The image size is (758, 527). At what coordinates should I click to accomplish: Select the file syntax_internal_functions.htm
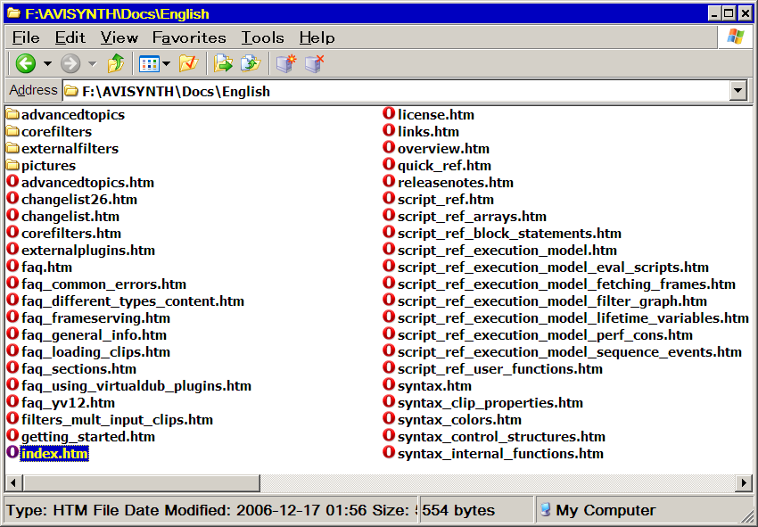click(x=500, y=453)
